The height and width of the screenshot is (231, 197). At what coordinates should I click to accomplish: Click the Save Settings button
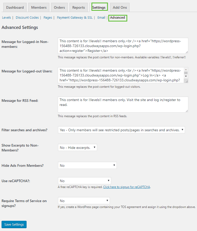tap(14, 224)
